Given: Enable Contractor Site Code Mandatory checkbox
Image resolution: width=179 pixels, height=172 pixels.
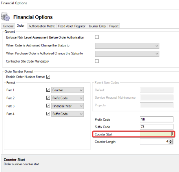Looking at the screenshot, I should coord(97,61).
